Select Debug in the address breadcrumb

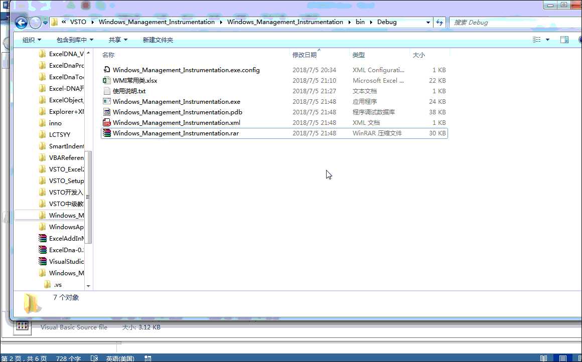(387, 22)
